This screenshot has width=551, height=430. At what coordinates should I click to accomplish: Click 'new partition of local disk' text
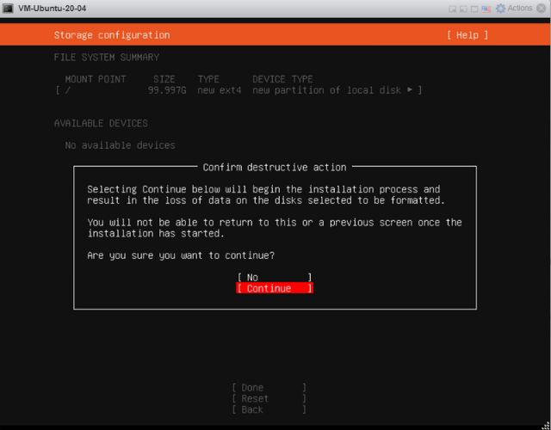pyautogui.click(x=326, y=90)
